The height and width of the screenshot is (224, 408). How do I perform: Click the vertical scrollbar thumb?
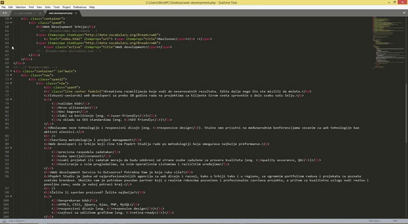(x=406, y=113)
